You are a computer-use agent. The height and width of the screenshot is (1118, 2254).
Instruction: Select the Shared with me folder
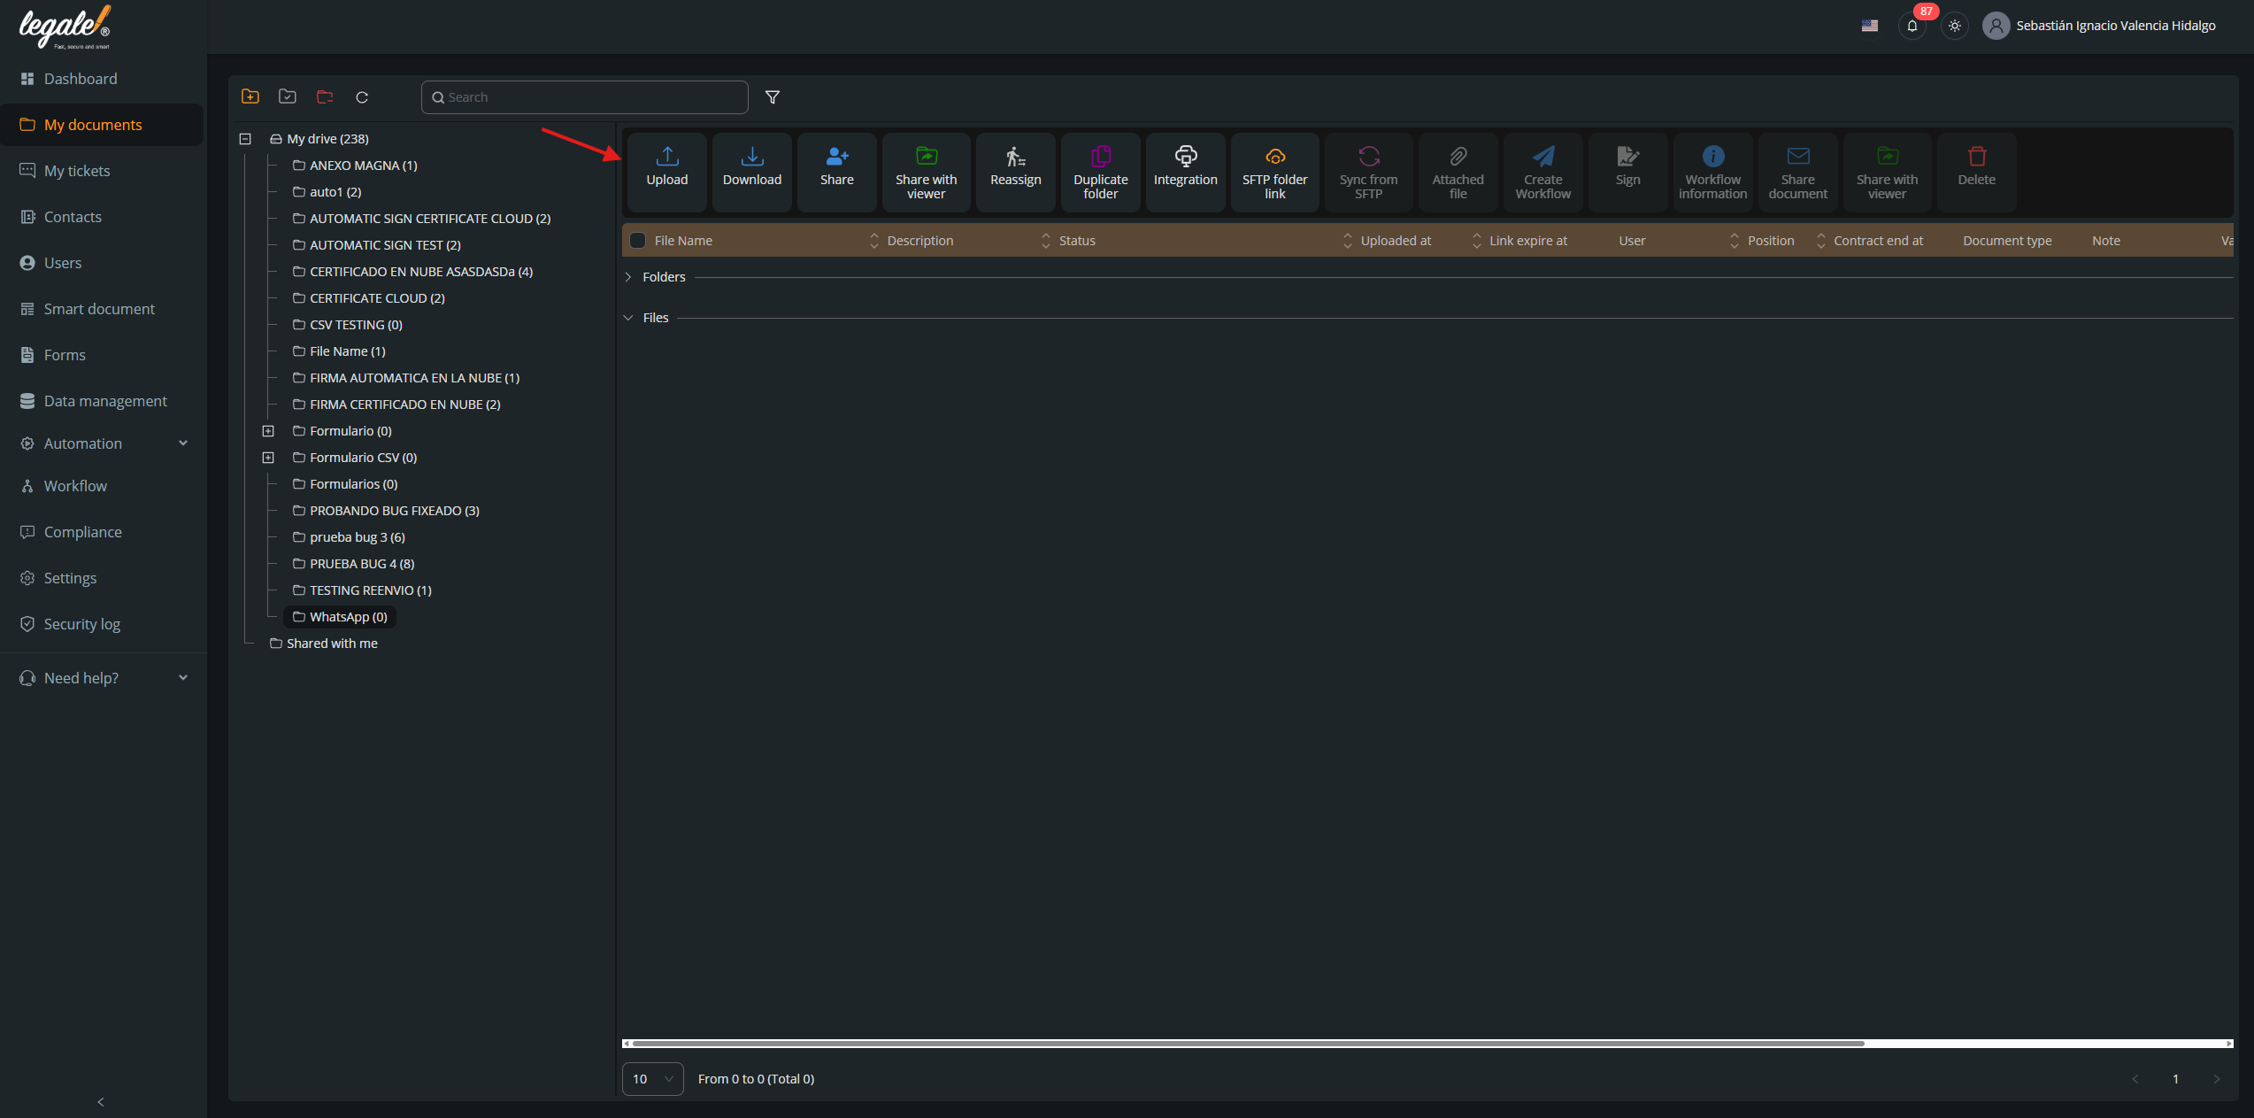pos(331,644)
